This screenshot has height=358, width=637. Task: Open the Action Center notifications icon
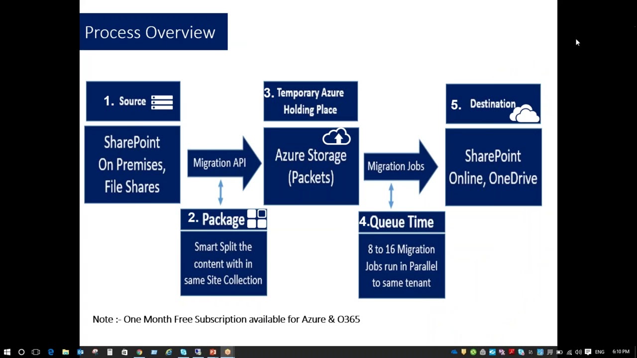(588, 352)
